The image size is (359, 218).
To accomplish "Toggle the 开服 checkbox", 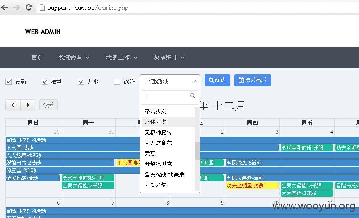I will (81, 81).
